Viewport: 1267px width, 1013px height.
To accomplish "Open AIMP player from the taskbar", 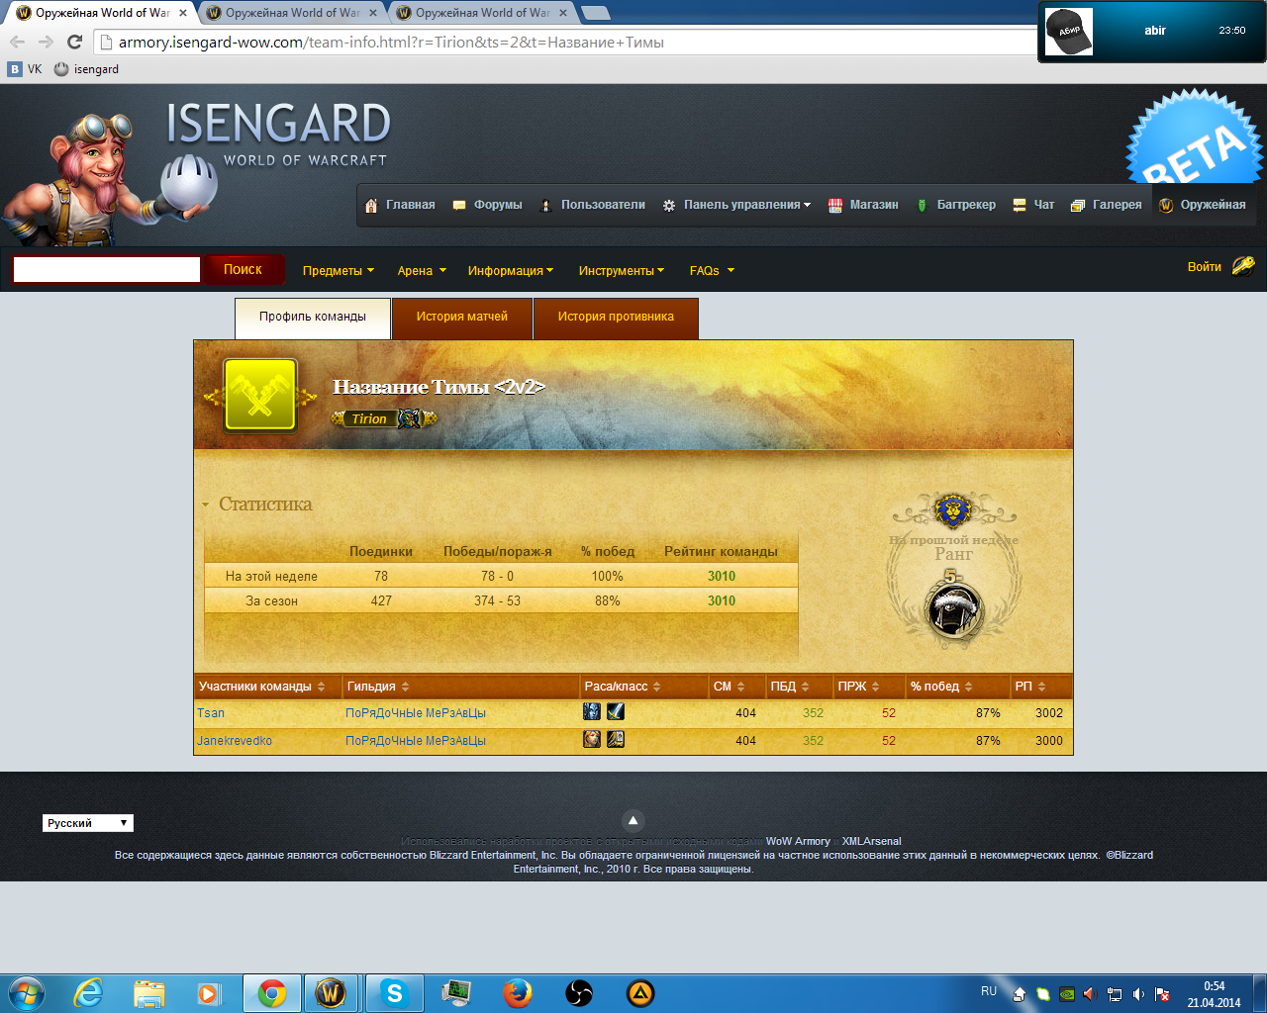I will click(640, 993).
